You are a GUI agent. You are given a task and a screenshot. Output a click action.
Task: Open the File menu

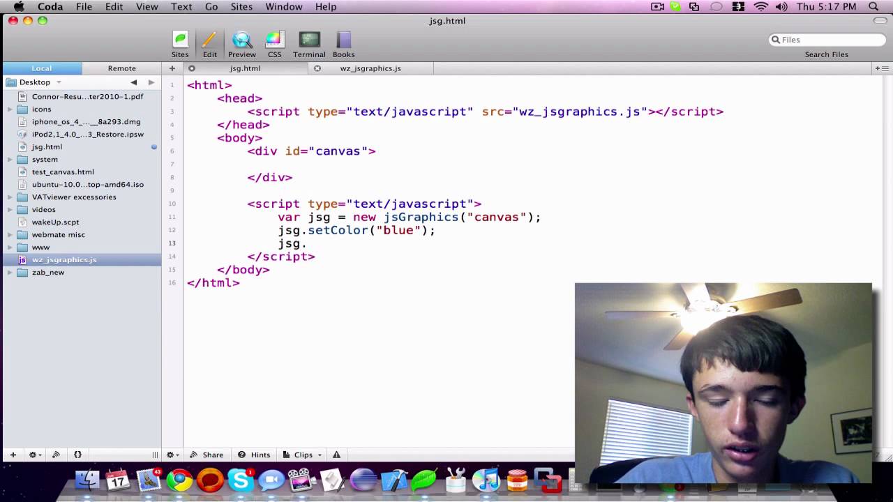(84, 6)
